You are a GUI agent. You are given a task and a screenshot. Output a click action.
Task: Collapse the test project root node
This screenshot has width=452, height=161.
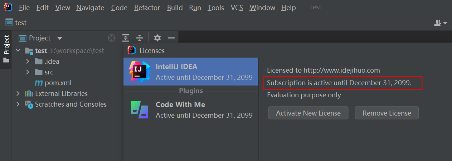[x=18, y=51]
